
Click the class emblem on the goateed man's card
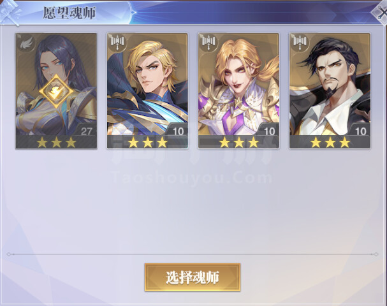pos(300,43)
